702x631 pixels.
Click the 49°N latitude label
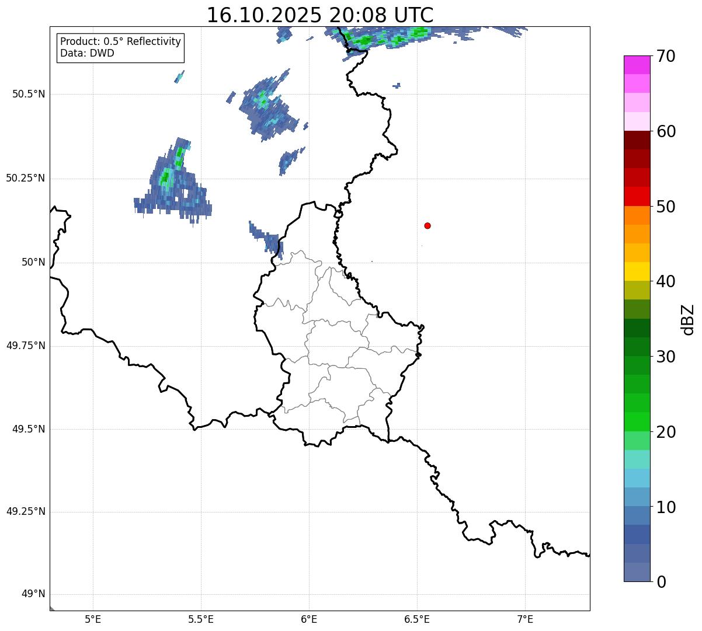point(33,594)
